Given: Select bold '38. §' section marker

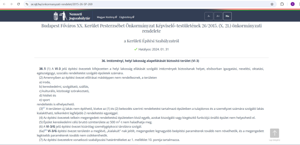Looking at the screenshot, I should 42,69.
